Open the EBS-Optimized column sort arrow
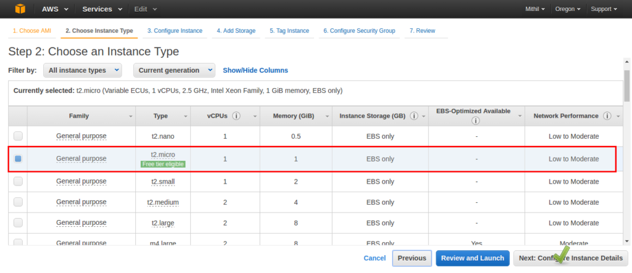Screen dimensions: 632x273 pos(520,116)
